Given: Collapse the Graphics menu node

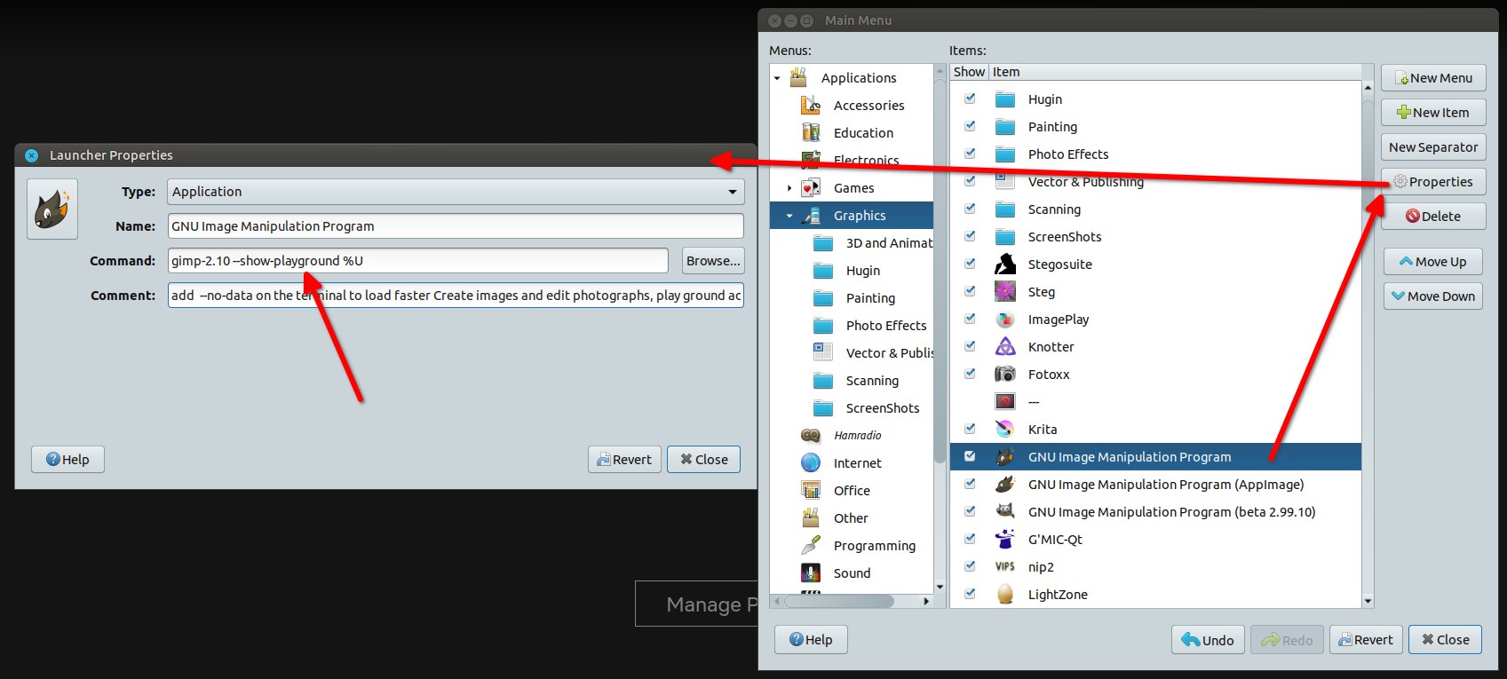Looking at the screenshot, I should [x=789, y=216].
